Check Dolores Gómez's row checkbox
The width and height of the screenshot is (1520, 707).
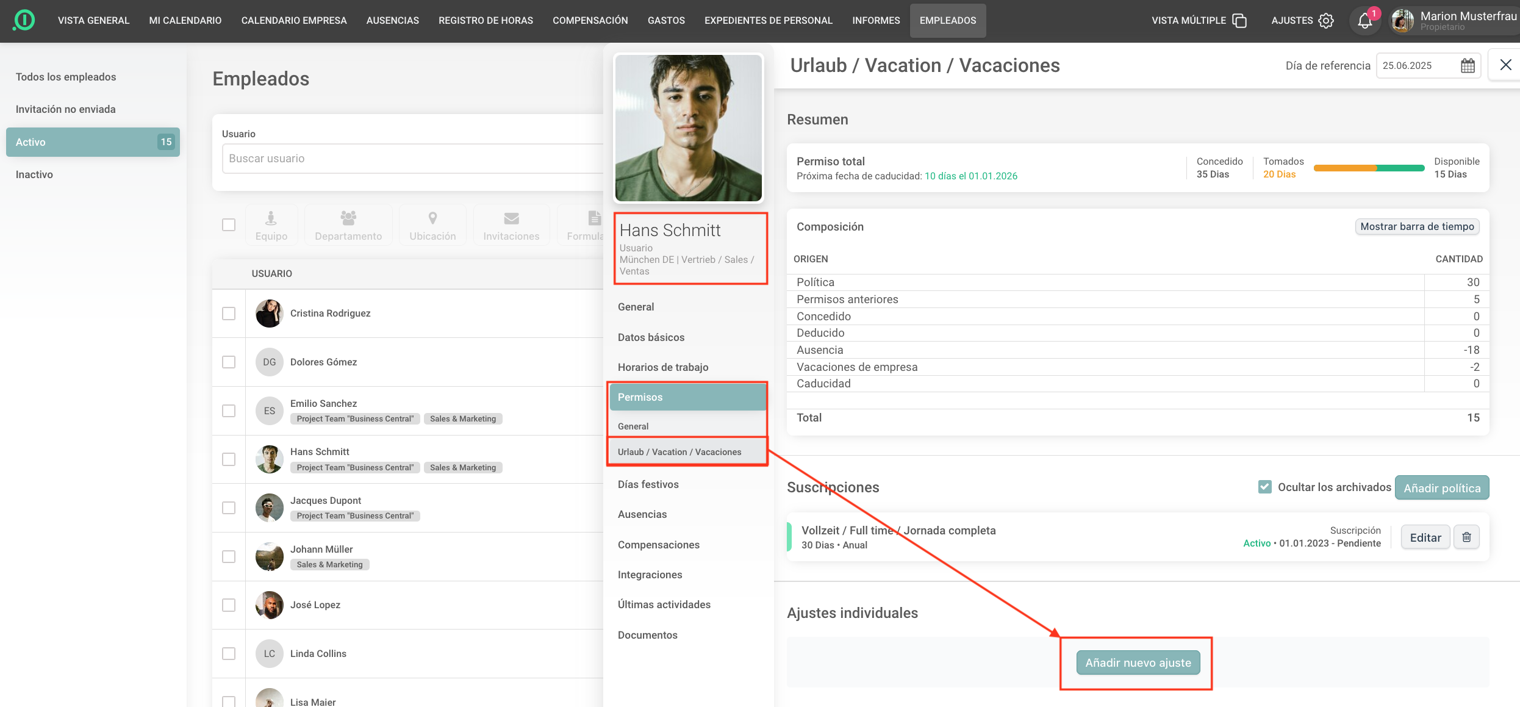coord(229,362)
